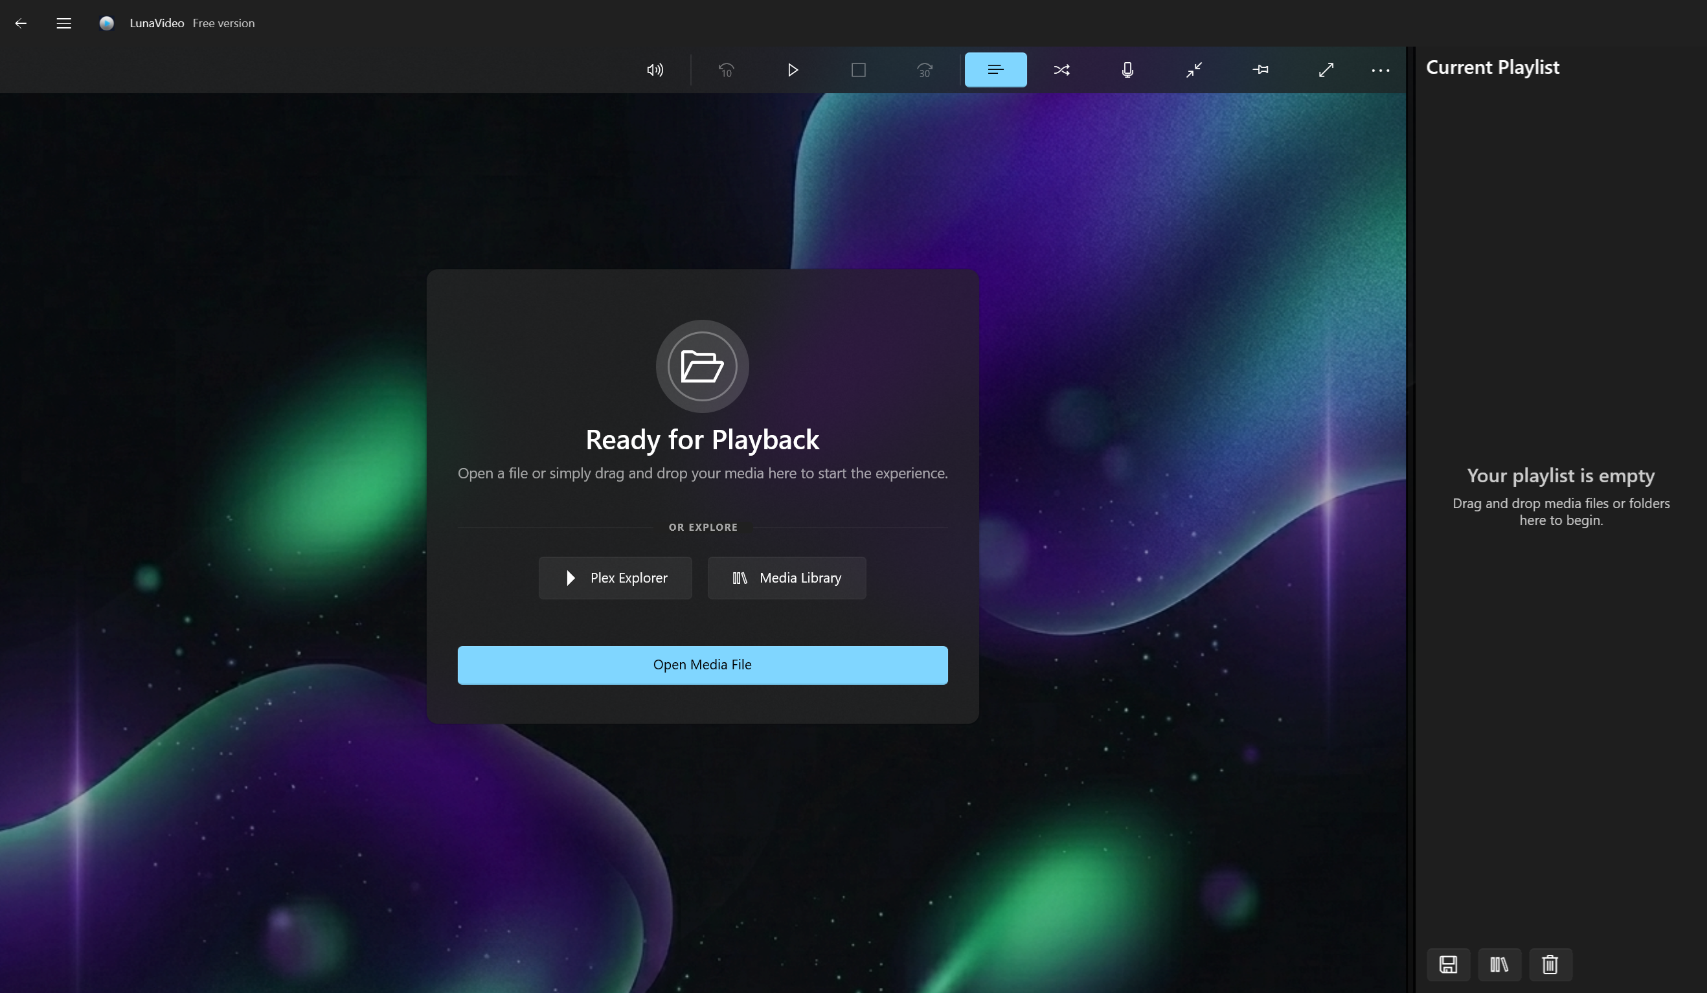Open the volume control

pyautogui.click(x=655, y=70)
